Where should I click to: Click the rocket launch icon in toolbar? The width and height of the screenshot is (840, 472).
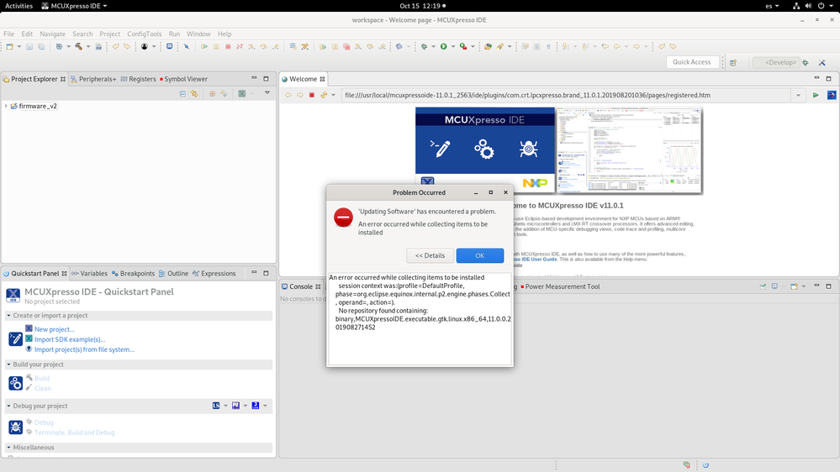coord(499,46)
